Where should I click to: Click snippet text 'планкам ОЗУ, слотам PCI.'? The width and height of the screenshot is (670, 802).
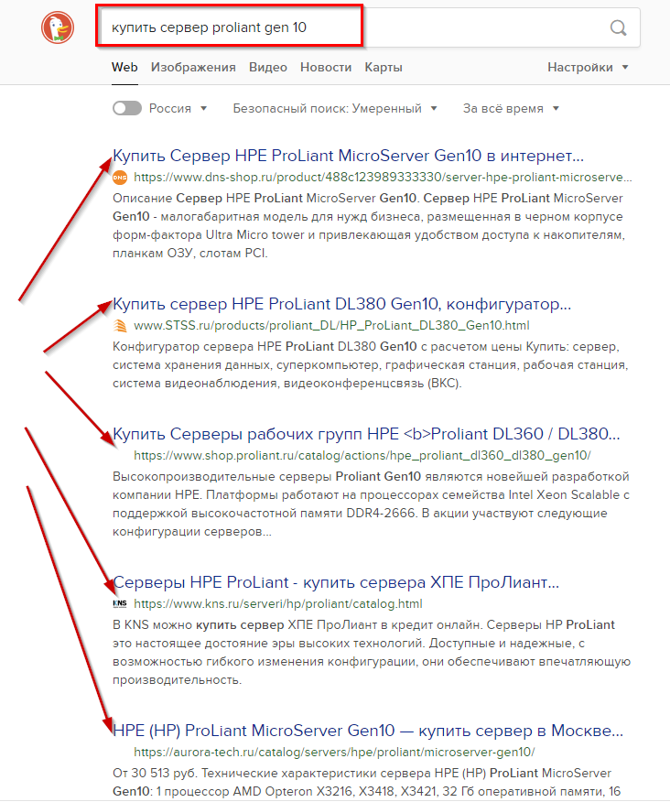[x=190, y=254]
